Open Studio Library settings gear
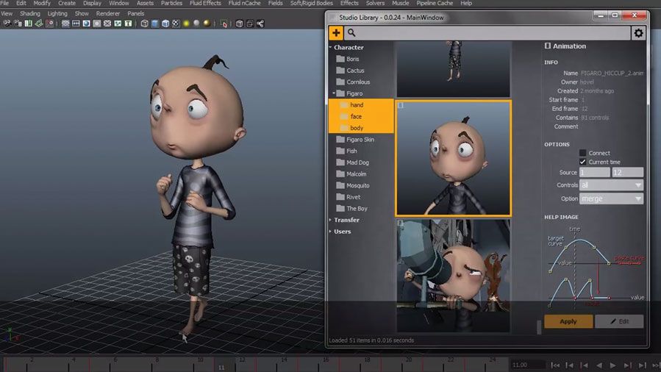661x372 pixels. pyautogui.click(x=638, y=32)
